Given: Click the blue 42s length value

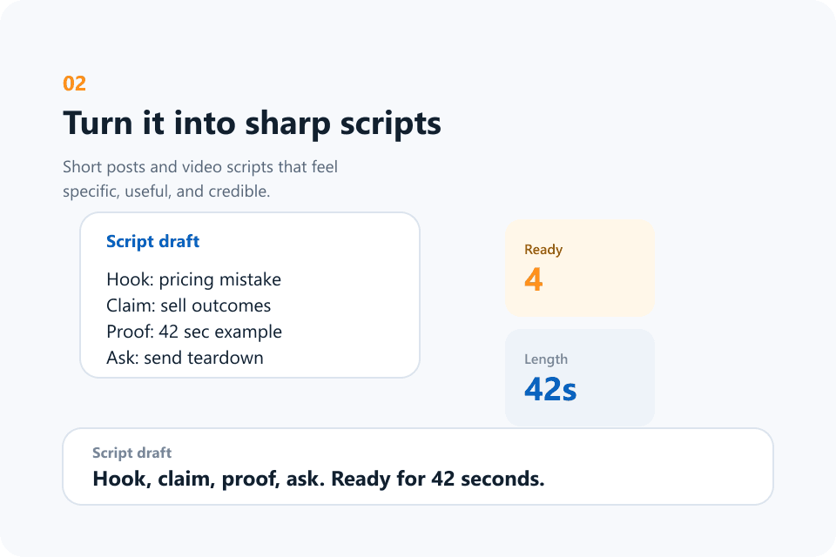Looking at the screenshot, I should point(550,389).
